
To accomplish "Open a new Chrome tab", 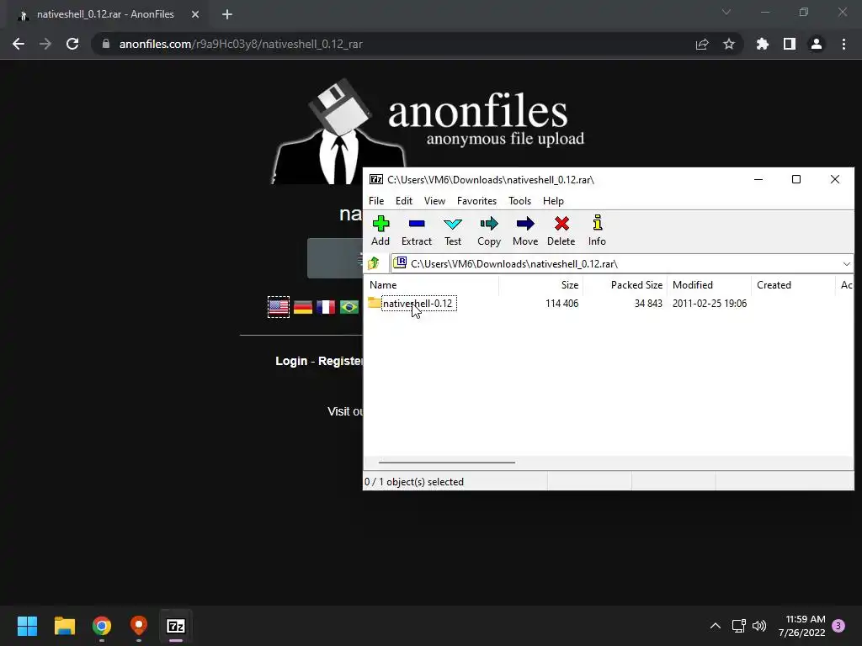I will (x=227, y=15).
